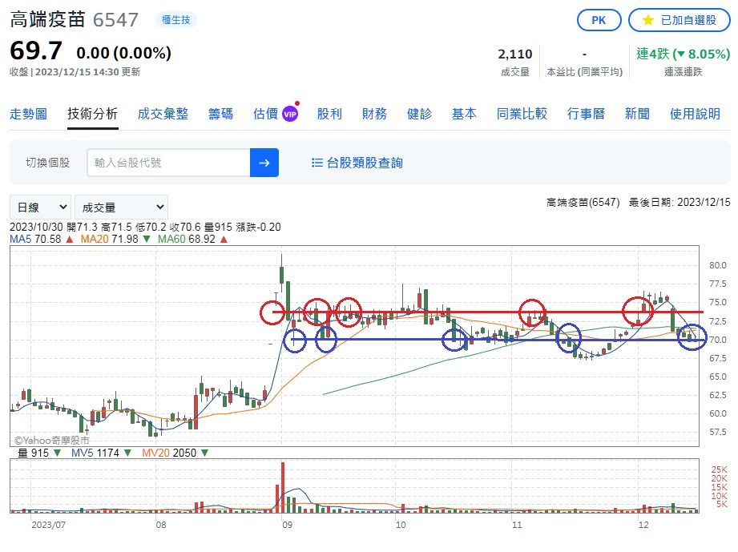
Task: Click the blue arrow search button
Action: [264, 163]
